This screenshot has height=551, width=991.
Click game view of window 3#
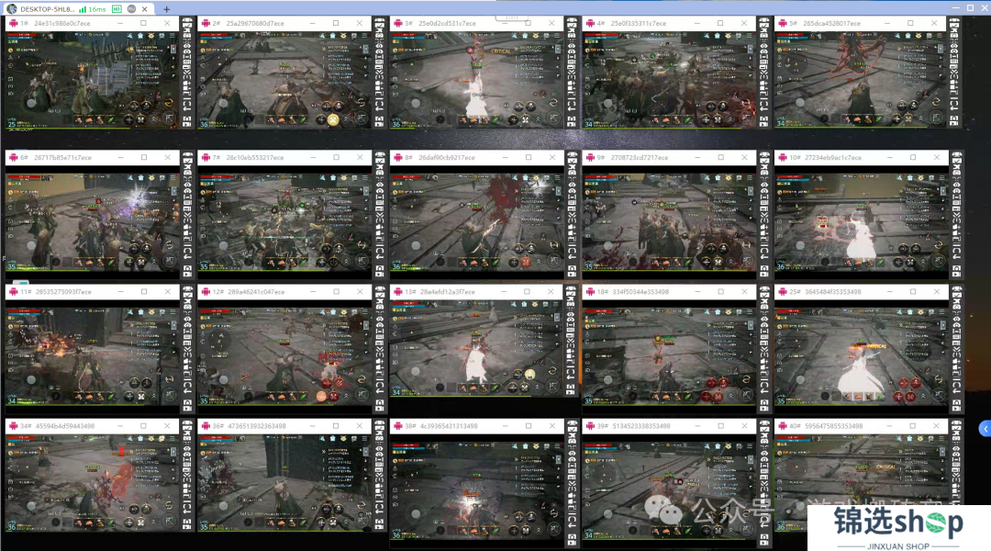(x=476, y=79)
